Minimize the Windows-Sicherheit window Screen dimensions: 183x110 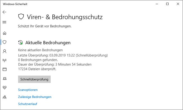pyautogui.click(x=157, y=4)
